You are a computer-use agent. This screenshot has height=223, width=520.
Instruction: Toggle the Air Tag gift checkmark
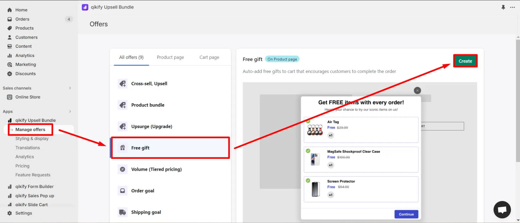[x=308, y=121]
